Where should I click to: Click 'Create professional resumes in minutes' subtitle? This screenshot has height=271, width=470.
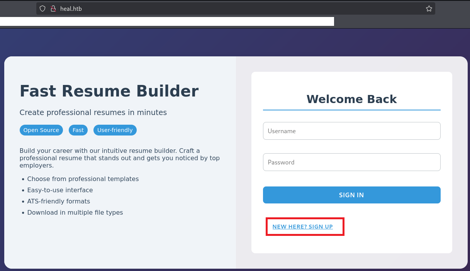[93, 112]
